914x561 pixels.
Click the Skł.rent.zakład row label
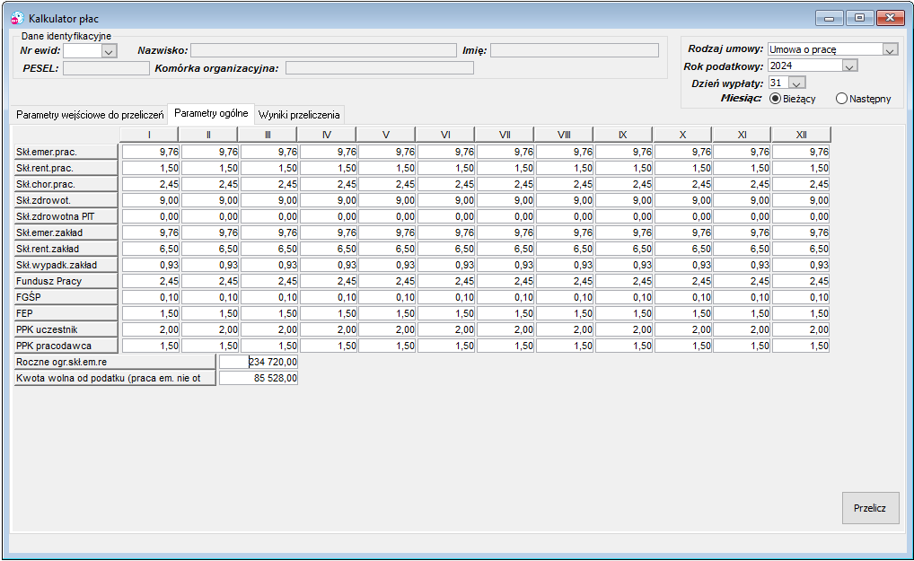66,249
